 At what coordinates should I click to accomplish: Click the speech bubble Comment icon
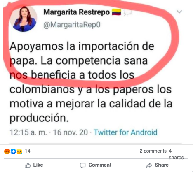82,165
